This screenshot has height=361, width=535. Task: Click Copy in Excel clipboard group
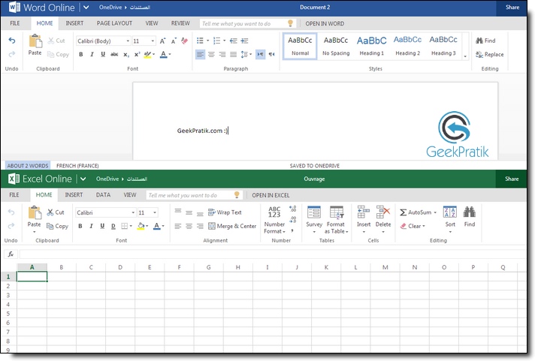[57, 226]
